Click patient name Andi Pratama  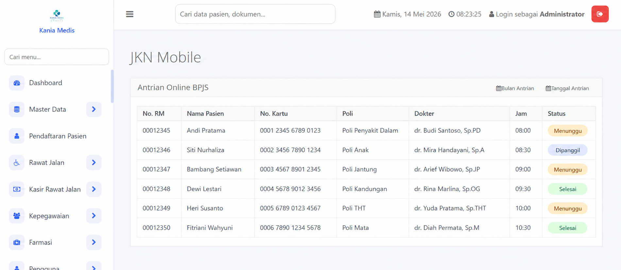(x=206, y=130)
